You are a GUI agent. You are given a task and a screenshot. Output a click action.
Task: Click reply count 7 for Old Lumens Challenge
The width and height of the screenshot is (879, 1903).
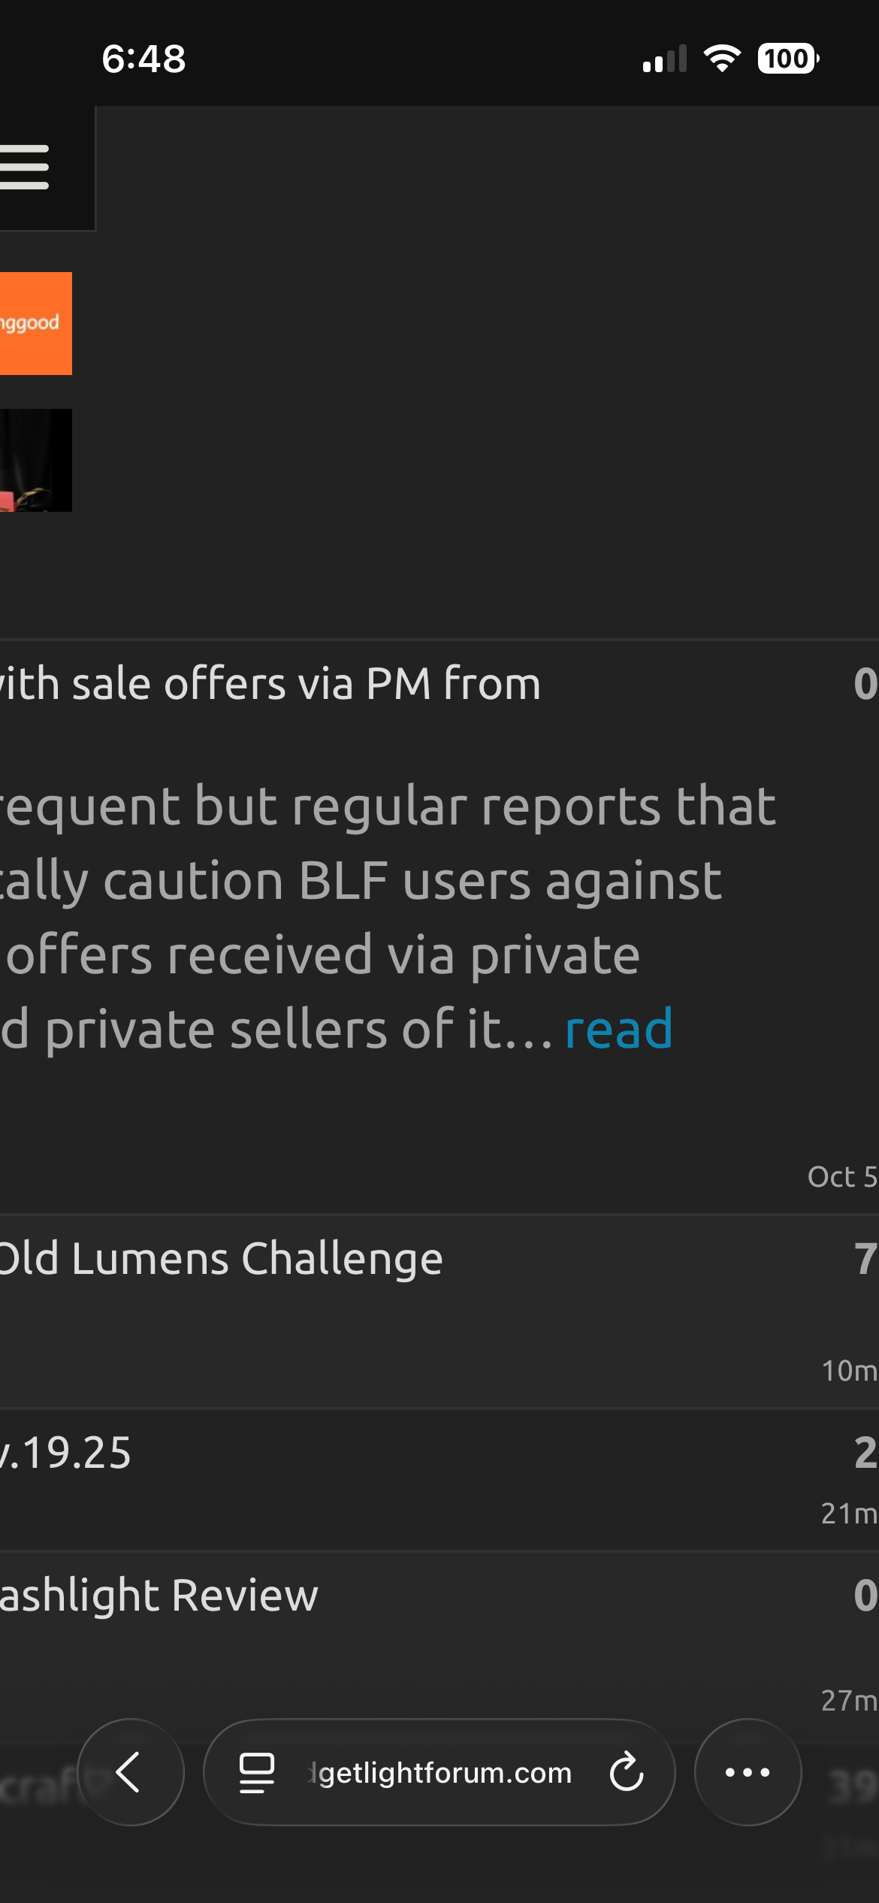pos(865,1259)
